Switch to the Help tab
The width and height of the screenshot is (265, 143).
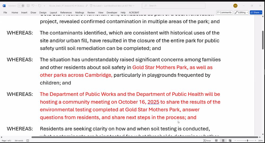pos(123,12)
